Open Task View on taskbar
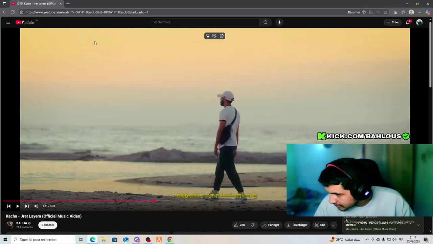Image resolution: width=433 pixels, height=244 pixels. (x=81, y=240)
